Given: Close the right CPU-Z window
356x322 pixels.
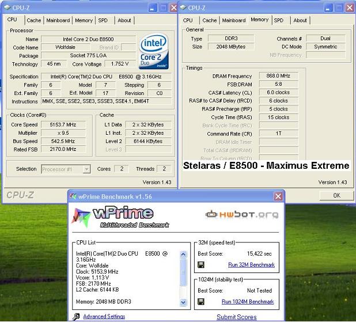Looking at the screenshot, I should point(350,8).
